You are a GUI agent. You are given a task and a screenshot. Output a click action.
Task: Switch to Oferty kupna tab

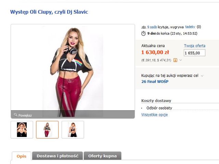click(102, 156)
